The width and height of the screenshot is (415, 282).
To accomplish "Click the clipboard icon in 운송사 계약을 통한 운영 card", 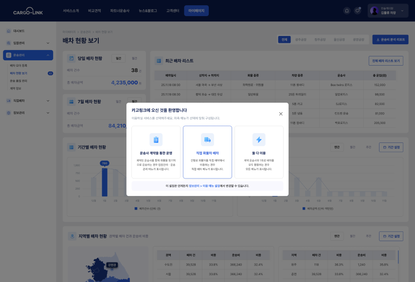I will point(156,140).
